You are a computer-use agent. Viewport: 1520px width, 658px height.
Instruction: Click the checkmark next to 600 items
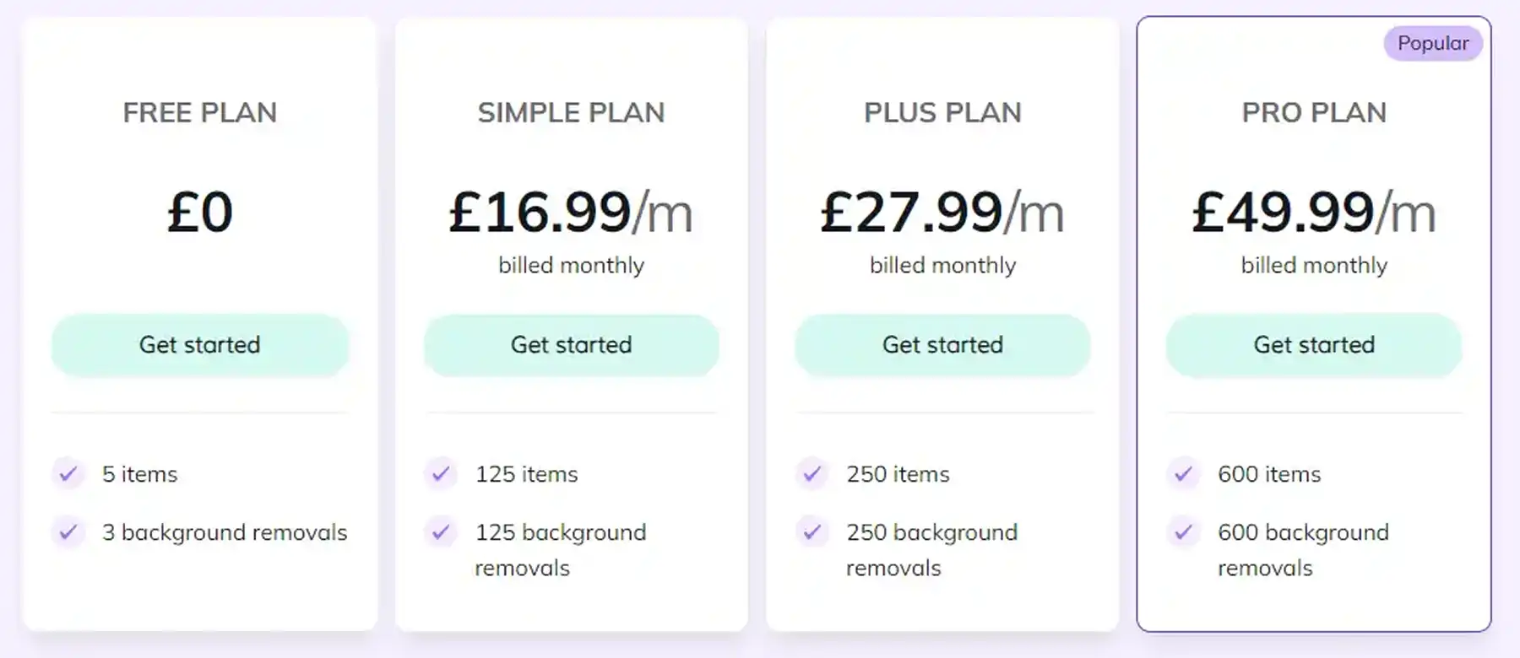1183,474
